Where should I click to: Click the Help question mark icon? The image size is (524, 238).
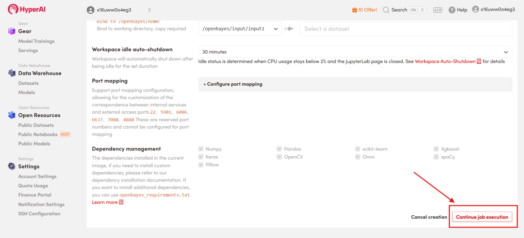tap(452, 10)
